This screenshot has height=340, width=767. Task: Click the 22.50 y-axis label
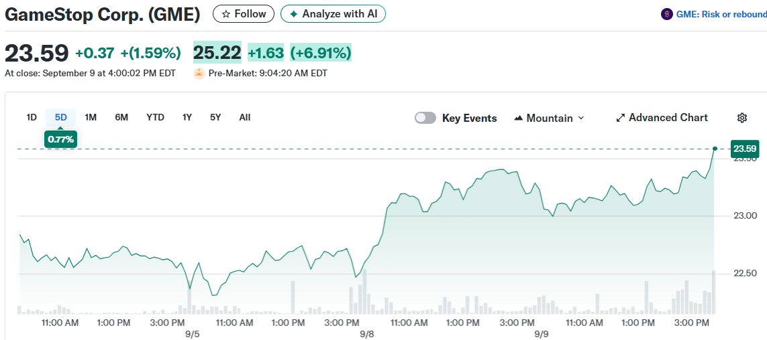click(744, 273)
